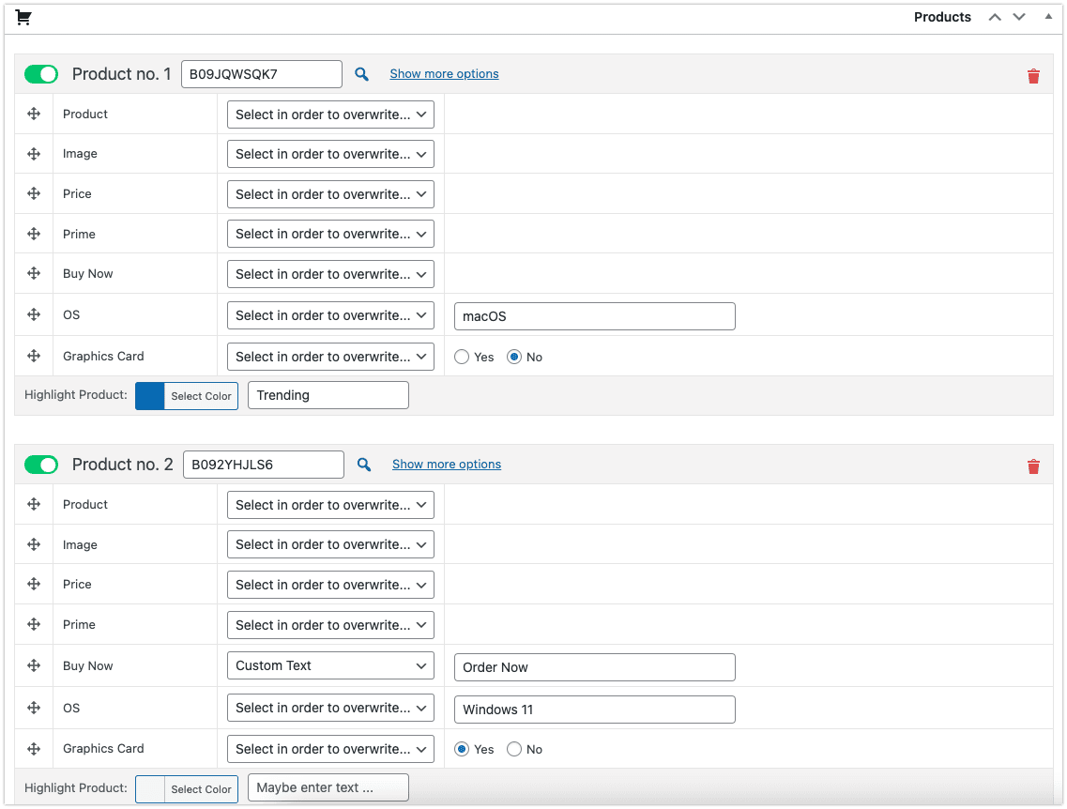Disable the Product no. 1 toggle switch
This screenshot has width=1067, height=809.
(41, 74)
